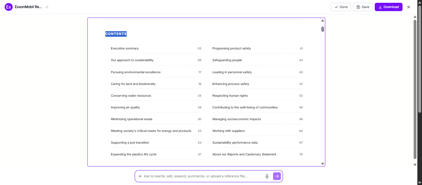Click 'Our approach to sustainability' entry
The width and height of the screenshot is (422, 185).
132,60
